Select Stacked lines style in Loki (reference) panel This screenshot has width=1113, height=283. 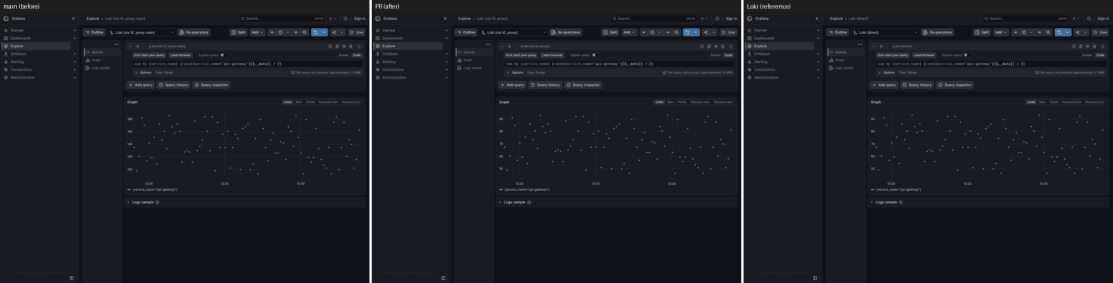coord(1071,102)
